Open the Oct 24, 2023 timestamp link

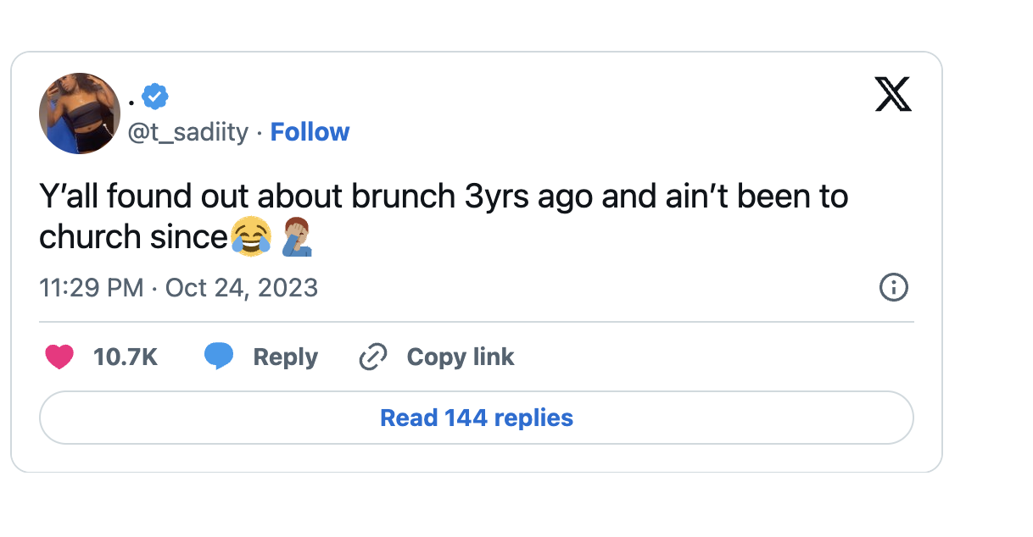tap(241, 288)
